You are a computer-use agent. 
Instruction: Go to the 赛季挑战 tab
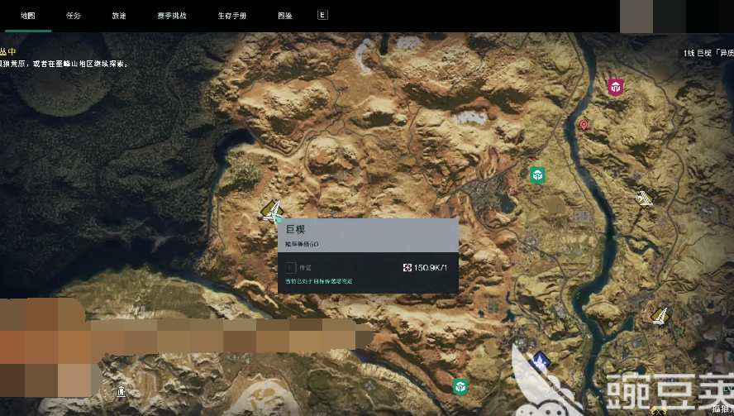[x=172, y=16]
